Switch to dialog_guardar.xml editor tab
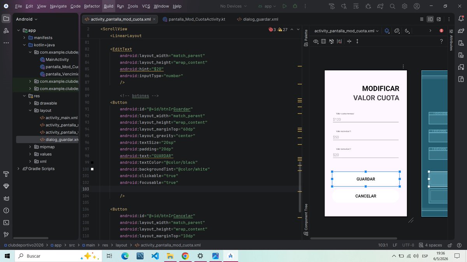The height and width of the screenshot is (262, 467). (258, 19)
